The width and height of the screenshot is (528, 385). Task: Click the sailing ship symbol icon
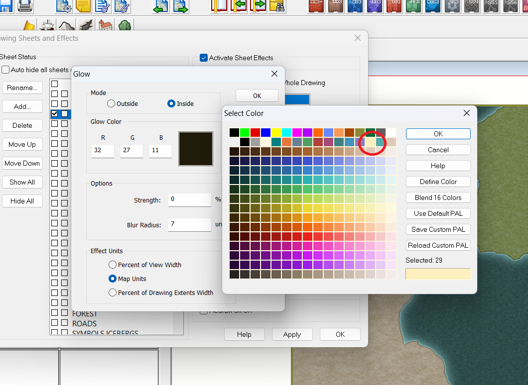pyautogui.click(x=47, y=25)
